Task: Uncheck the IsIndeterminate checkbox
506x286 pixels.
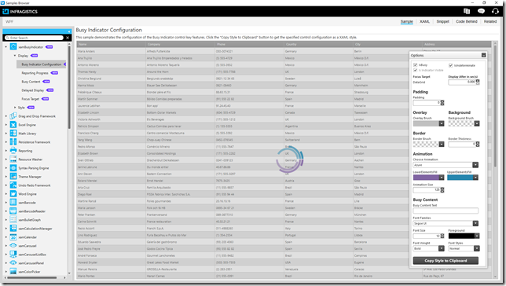Action: pyautogui.click(x=450, y=65)
